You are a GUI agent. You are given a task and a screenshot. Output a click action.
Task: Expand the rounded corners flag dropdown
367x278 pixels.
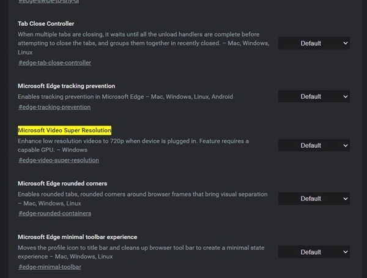click(314, 199)
